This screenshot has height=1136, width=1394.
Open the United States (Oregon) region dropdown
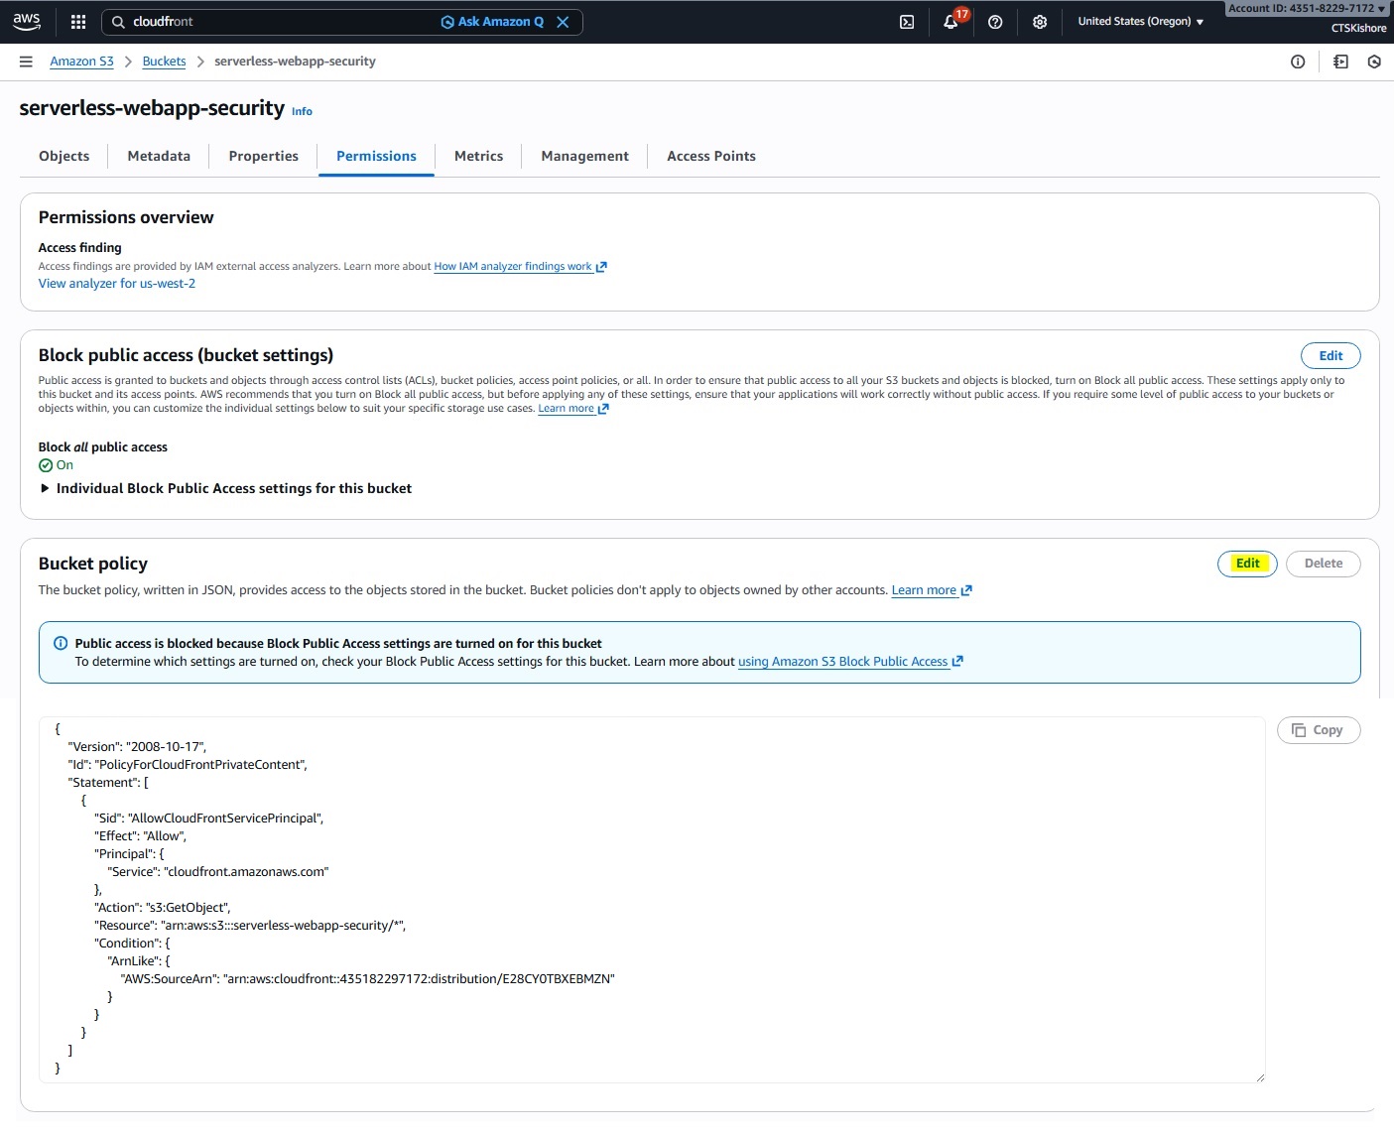coord(1140,22)
